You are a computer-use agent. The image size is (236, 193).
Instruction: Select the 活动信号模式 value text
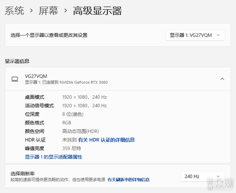click(84, 106)
